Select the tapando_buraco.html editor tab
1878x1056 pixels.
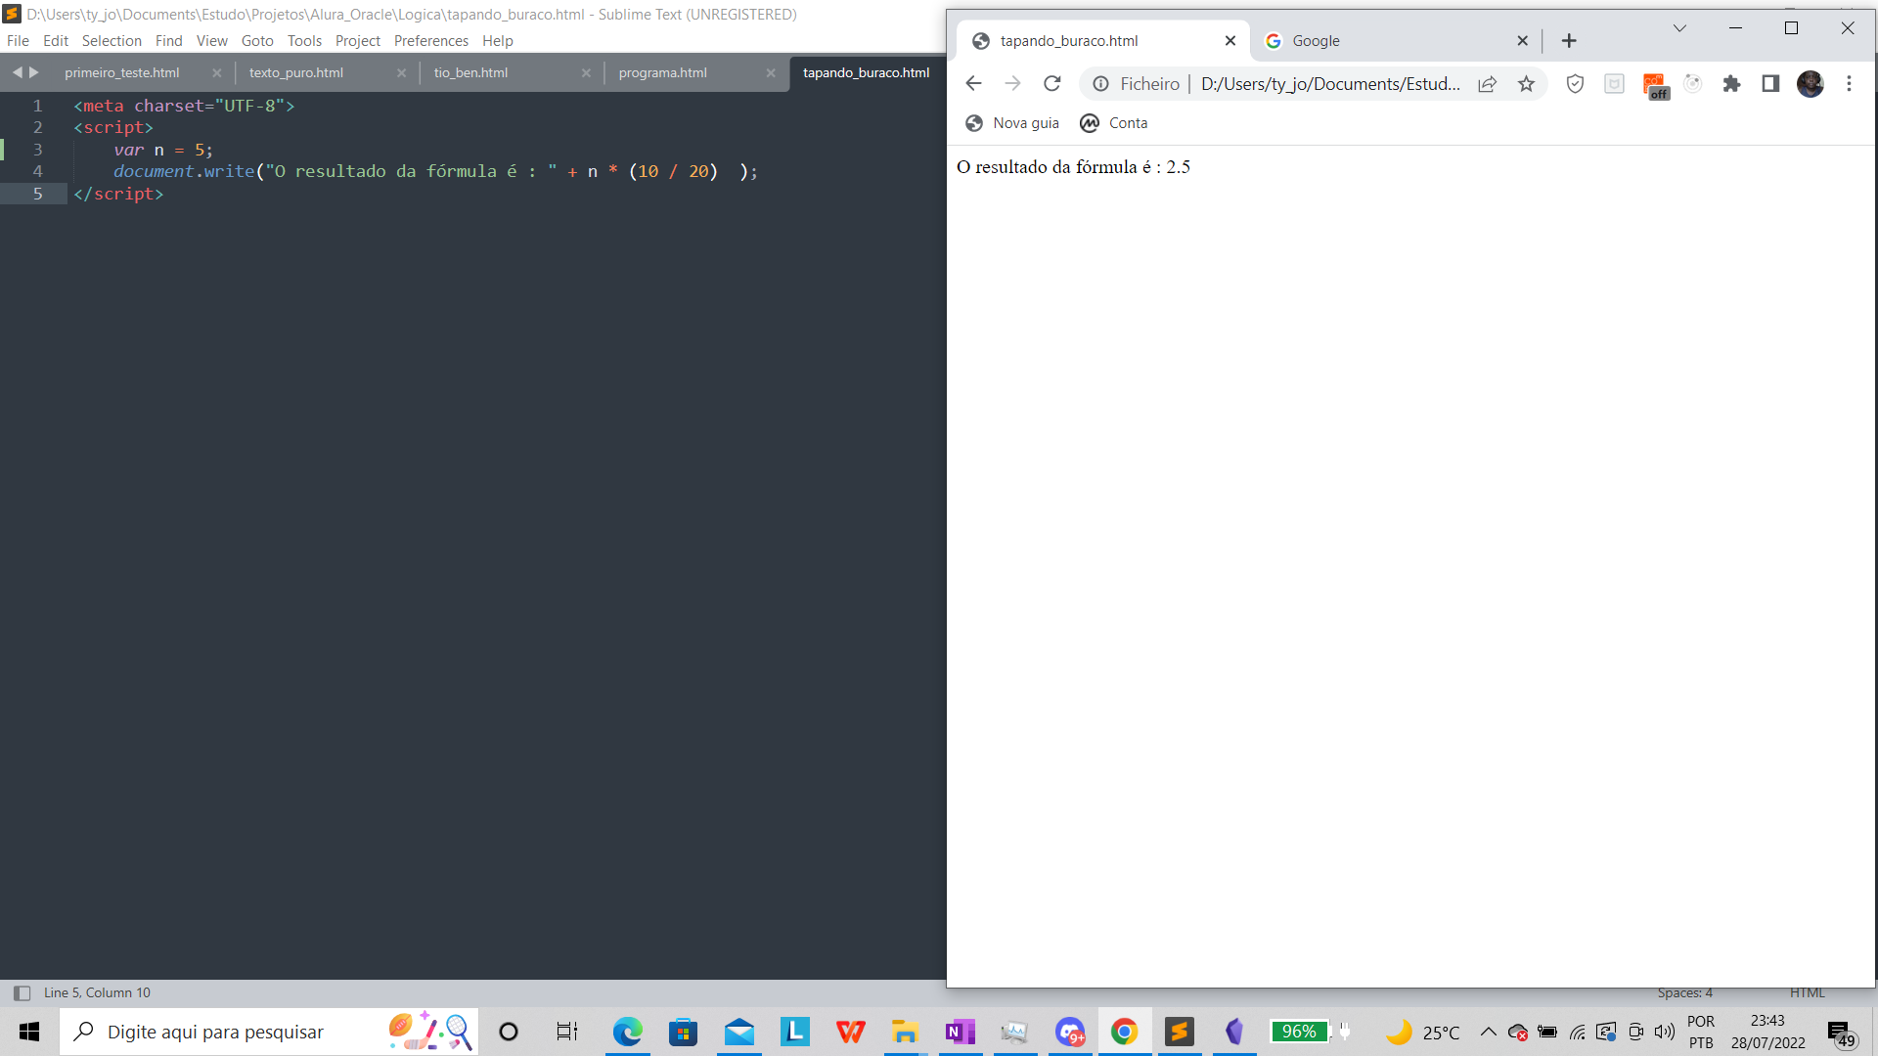click(867, 71)
